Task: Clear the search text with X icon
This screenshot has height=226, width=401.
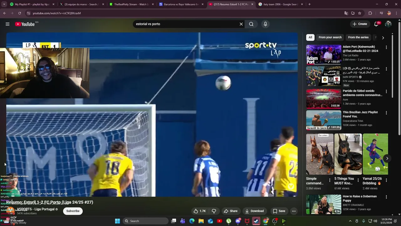Action: tap(241, 24)
